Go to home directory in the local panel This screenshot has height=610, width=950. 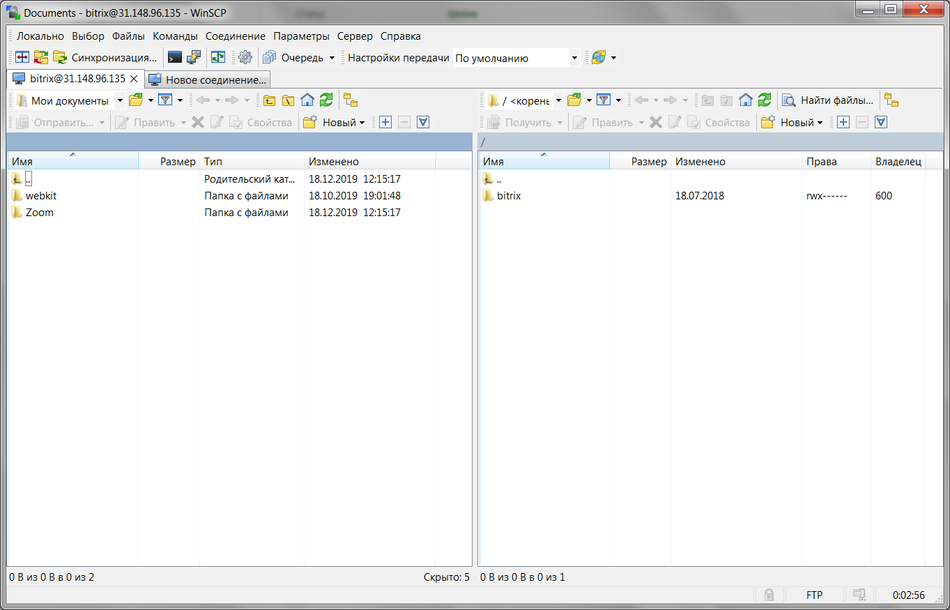(307, 100)
